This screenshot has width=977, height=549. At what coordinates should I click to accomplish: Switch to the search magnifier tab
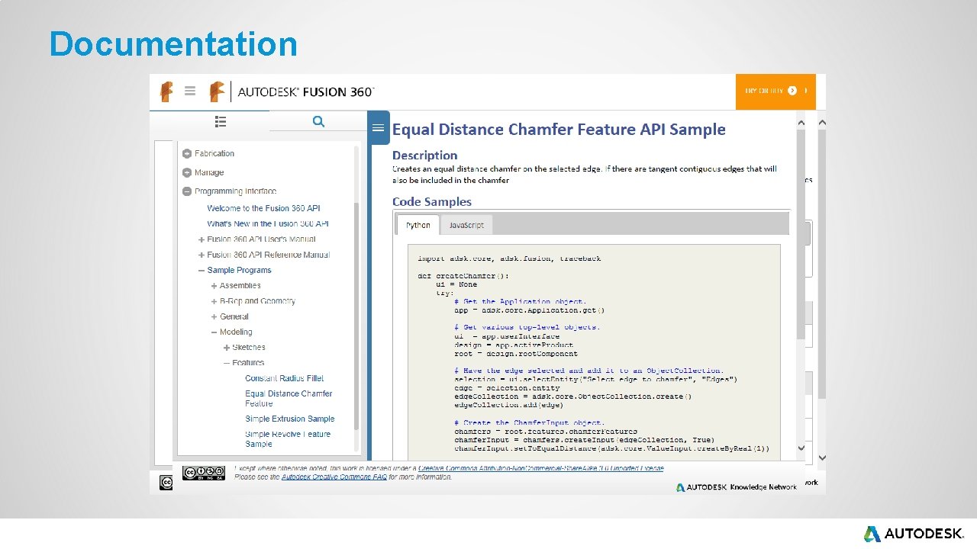pyautogui.click(x=318, y=121)
